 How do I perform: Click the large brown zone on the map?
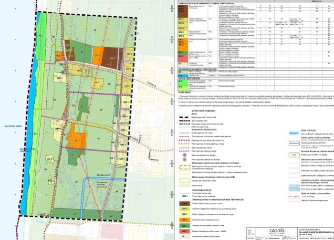[113, 58]
